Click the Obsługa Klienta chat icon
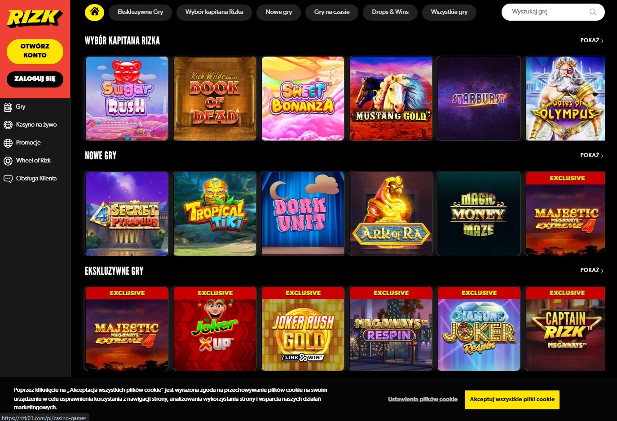This screenshot has height=421, width=617. (x=8, y=179)
